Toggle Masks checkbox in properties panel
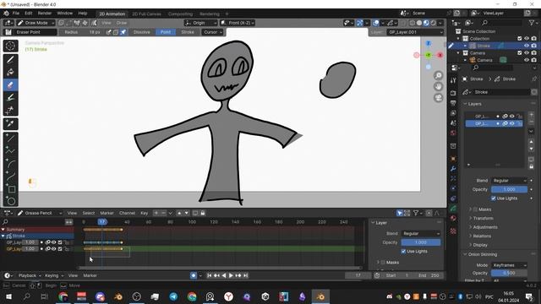 click(475, 209)
